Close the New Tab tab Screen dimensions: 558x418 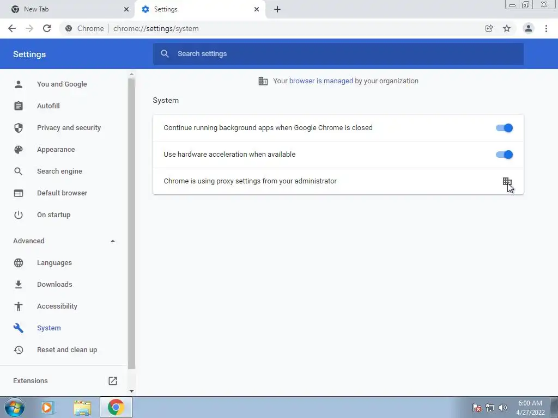click(126, 9)
